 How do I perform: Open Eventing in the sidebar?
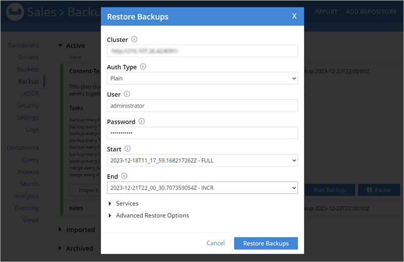click(27, 208)
